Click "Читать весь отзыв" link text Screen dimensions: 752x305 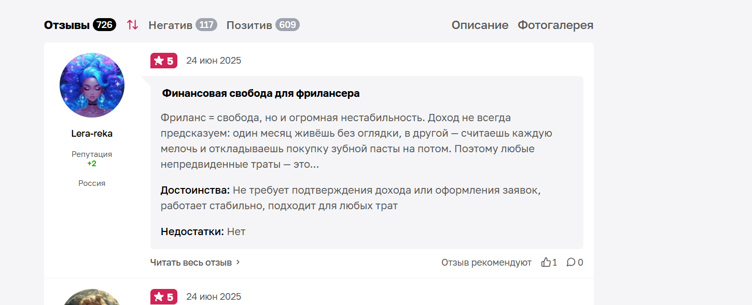tap(191, 263)
